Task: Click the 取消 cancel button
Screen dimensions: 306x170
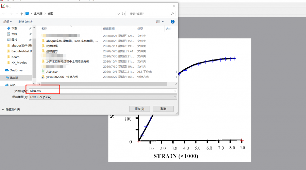Action: pyautogui.click(x=163, y=109)
